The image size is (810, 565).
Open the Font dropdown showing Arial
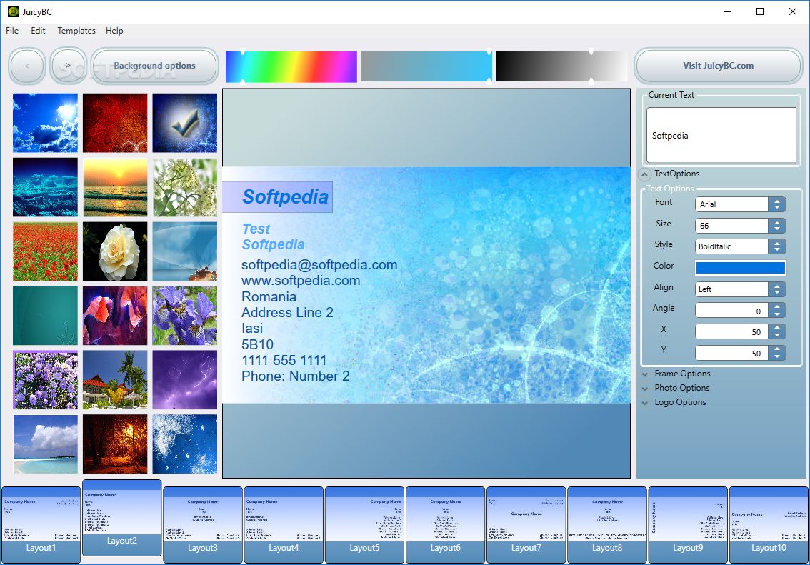[x=741, y=204]
